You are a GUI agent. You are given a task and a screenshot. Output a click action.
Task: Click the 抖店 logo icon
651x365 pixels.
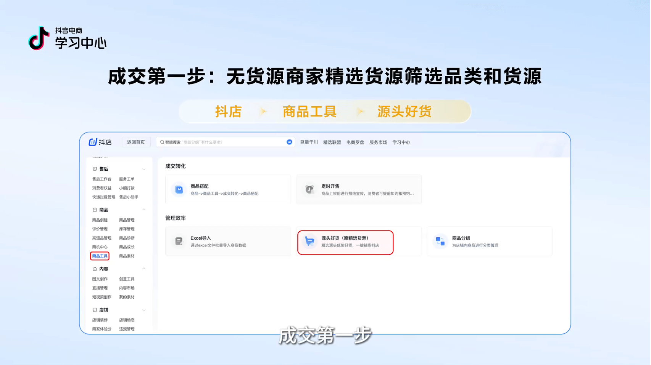point(93,142)
